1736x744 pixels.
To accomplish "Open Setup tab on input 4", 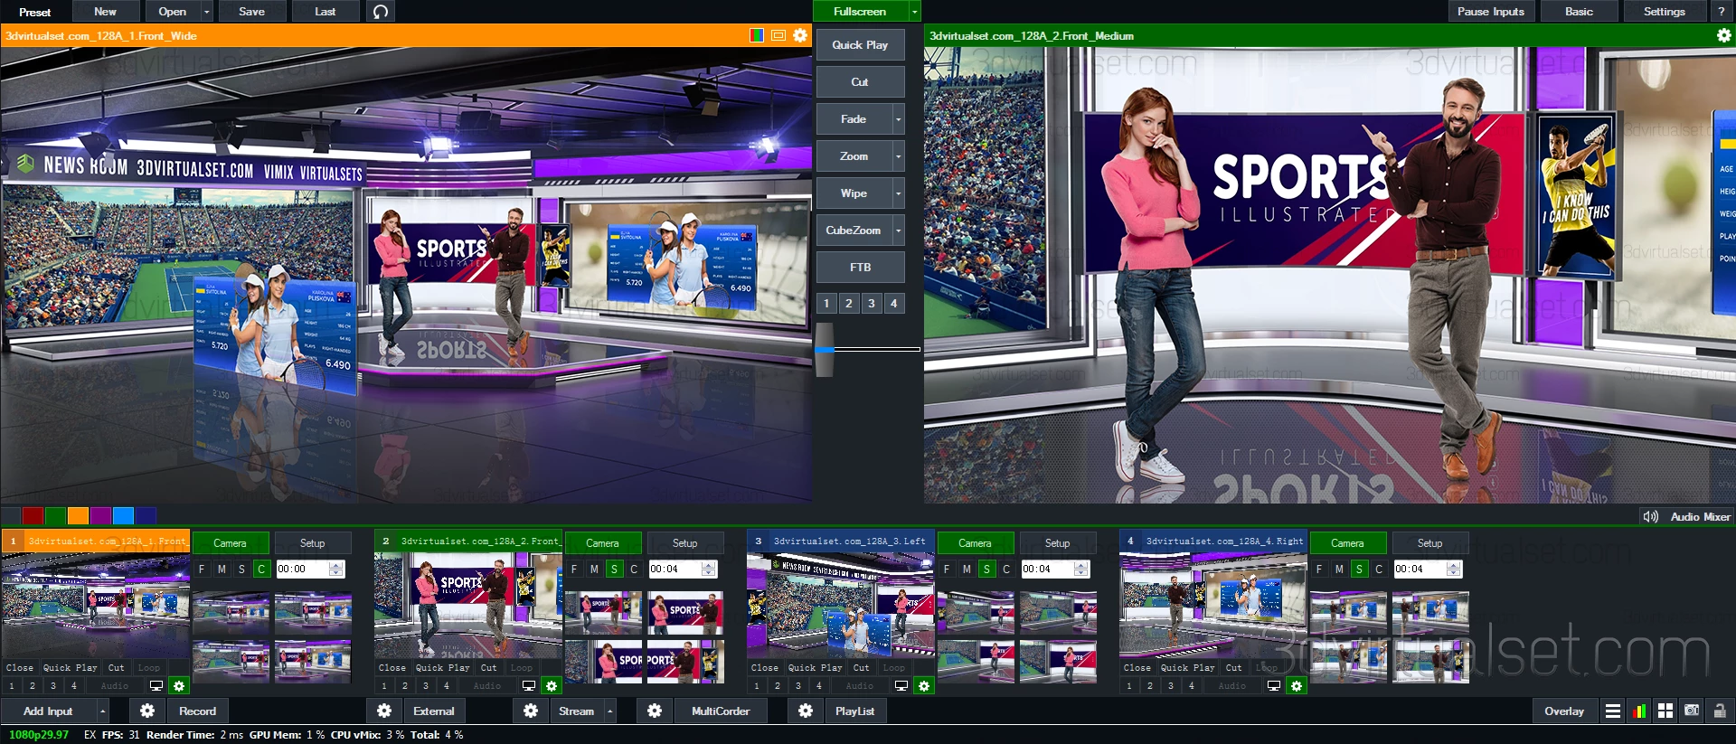I will click(1430, 543).
